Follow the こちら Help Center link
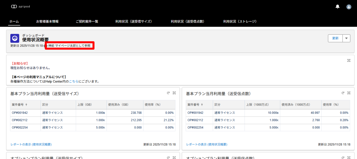The image size is (357, 159). pyautogui.click(x=73, y=81)
